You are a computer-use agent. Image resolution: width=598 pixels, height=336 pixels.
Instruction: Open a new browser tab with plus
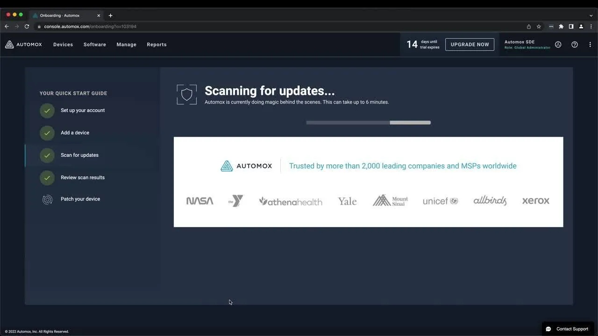tap(110, 15)
